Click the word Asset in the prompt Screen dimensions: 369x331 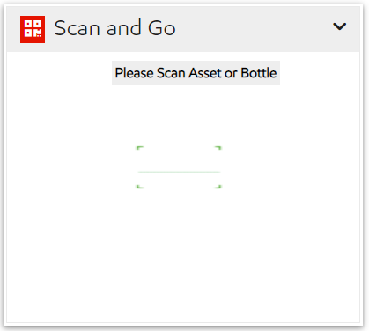[205, 73]
